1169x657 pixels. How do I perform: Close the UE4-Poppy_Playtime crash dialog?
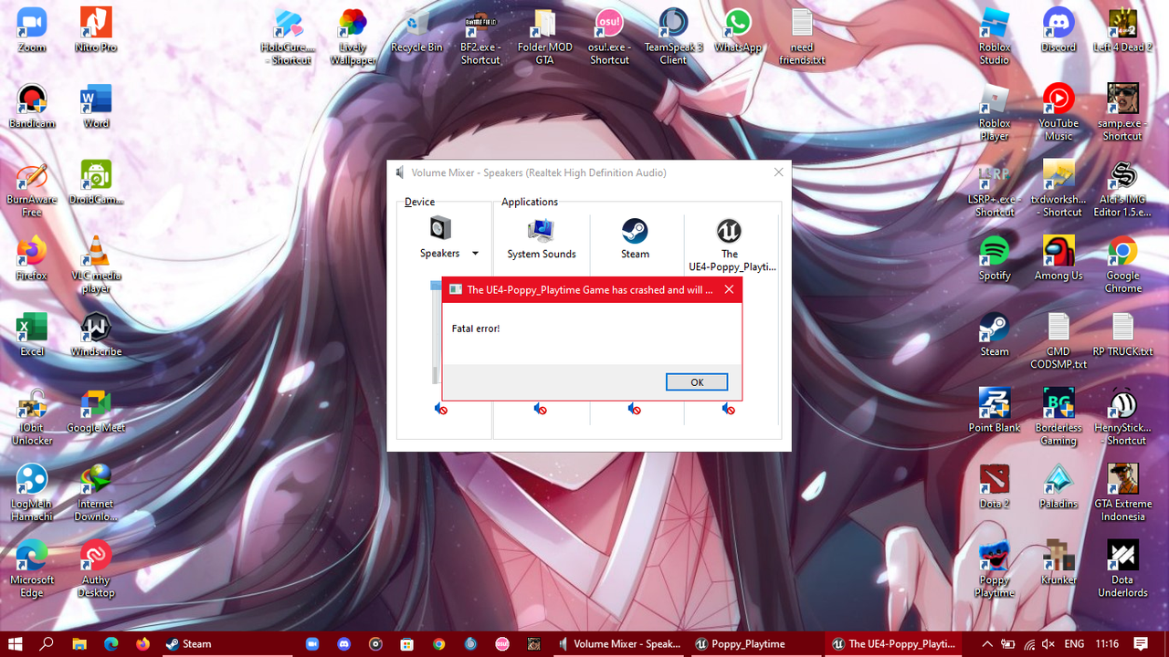tap(729, 289)
